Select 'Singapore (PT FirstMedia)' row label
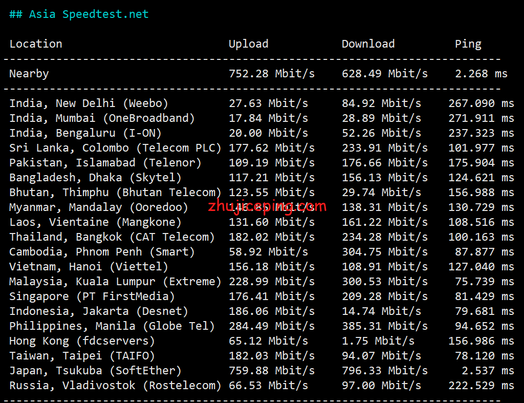The image size is (524, 403). point(92,296)
